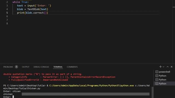This screenshot has width=175, height=98.
Task: Open the Comments tab
Action: point(72,67)
